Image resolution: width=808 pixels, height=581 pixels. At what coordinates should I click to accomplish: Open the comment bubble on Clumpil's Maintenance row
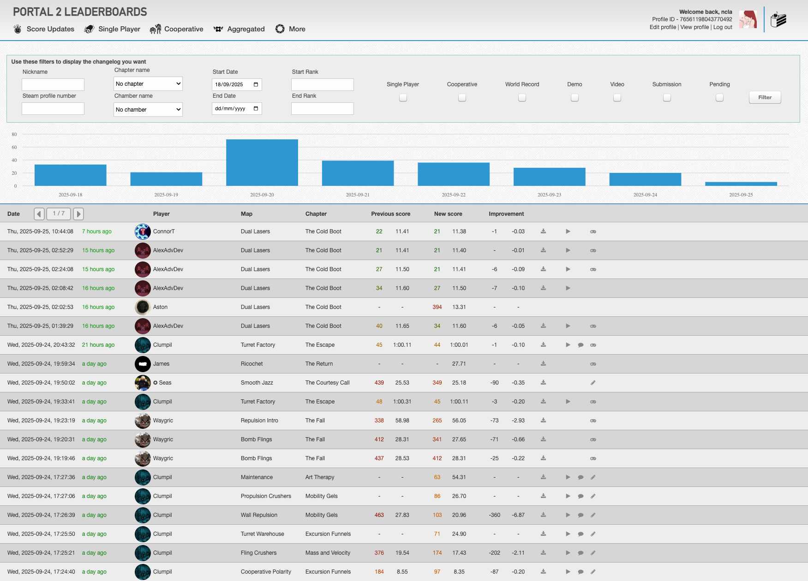[x=581, y=477]
